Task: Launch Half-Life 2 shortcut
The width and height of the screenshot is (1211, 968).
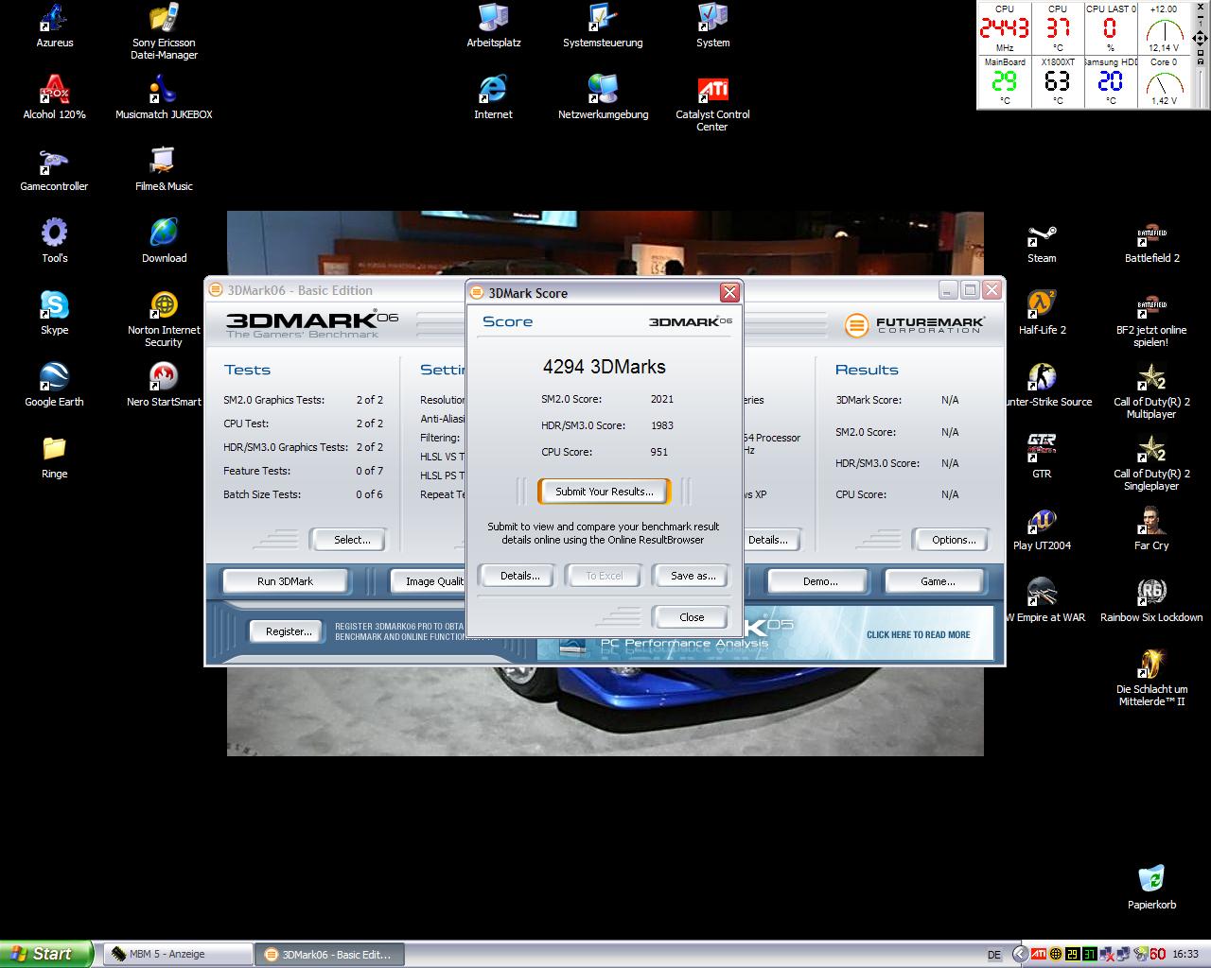Action: (x=1042, y=313)
